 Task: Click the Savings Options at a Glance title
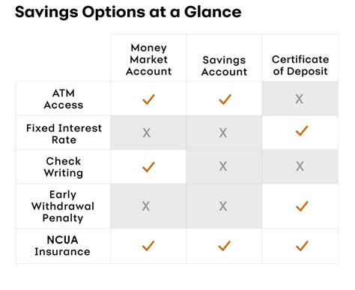[128, 12]
